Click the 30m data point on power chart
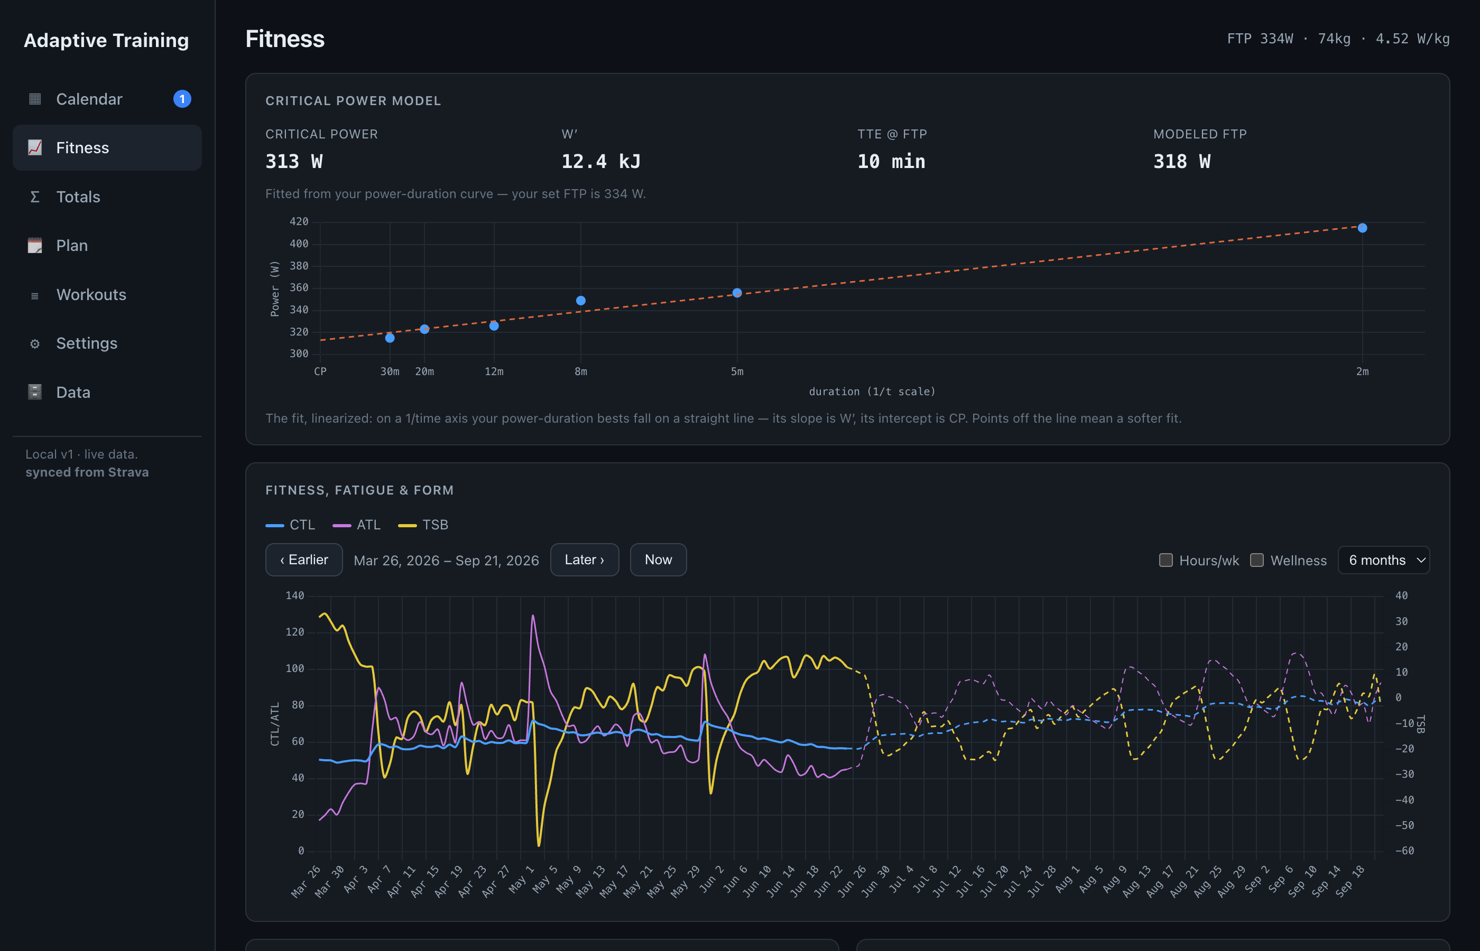This screenshot has height=951, width=1480. tap(390, 338)
